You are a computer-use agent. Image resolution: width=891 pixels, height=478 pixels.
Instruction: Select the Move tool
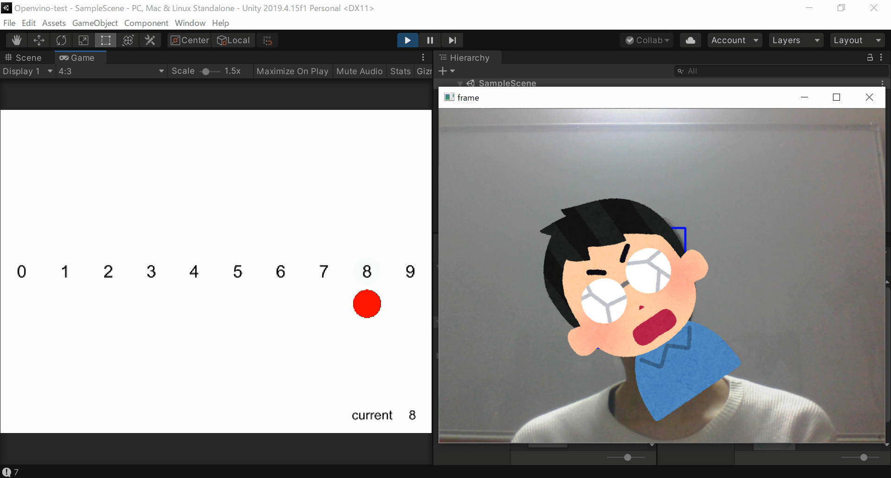(x=39, y=40)
